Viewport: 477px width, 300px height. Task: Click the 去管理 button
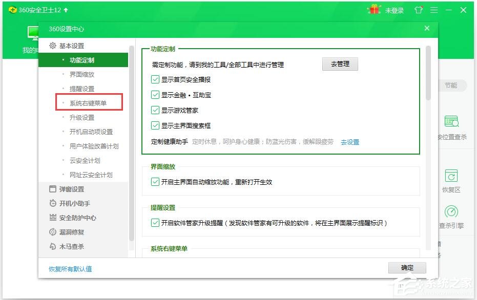[x=340, y=64]
